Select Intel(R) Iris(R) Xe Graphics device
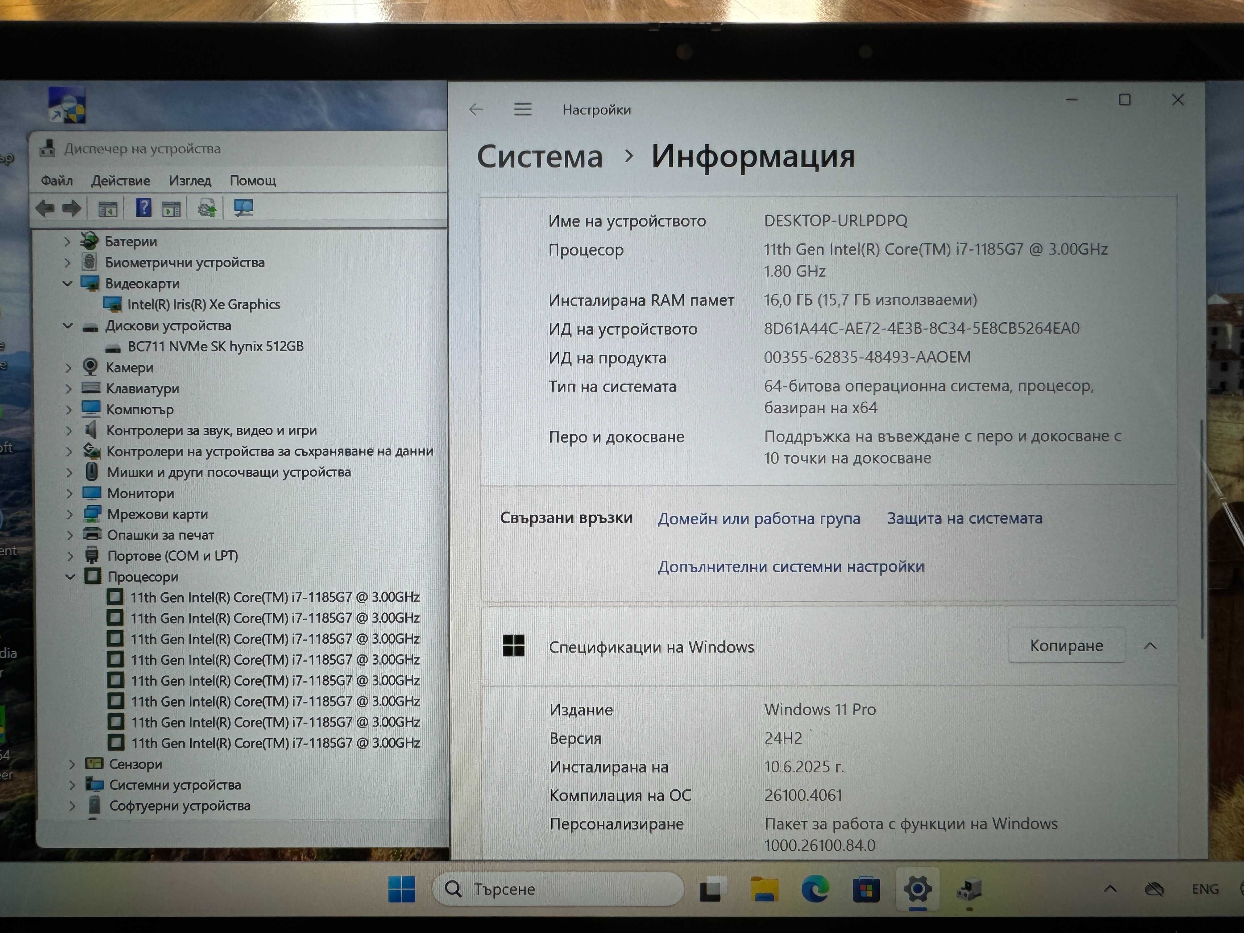This screenshot has height=933, width=1244. [204, 304]
